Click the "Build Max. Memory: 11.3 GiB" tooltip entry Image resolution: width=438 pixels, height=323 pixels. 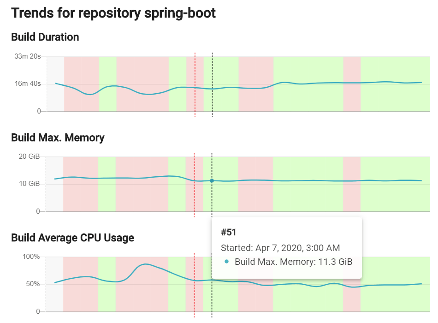pos(293,262)
